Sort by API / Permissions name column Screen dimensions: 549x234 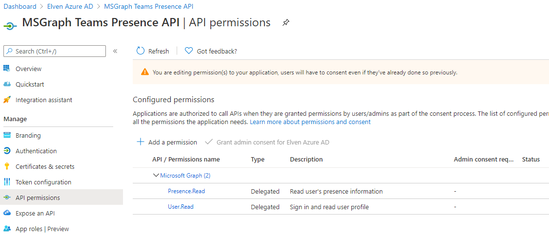(x=186, y=159)
